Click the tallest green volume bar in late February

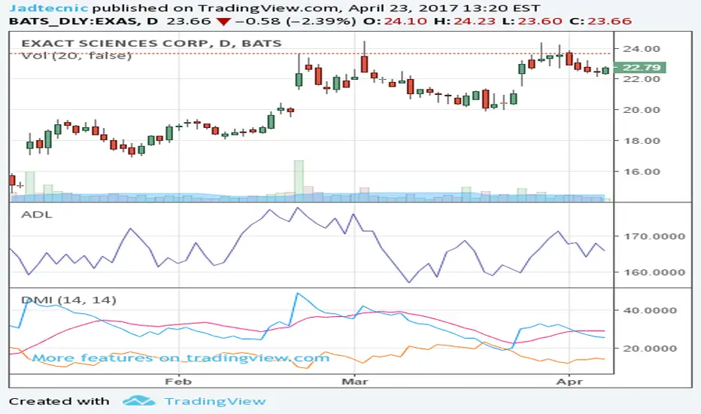pyautogui.click(x=299, y=181)
